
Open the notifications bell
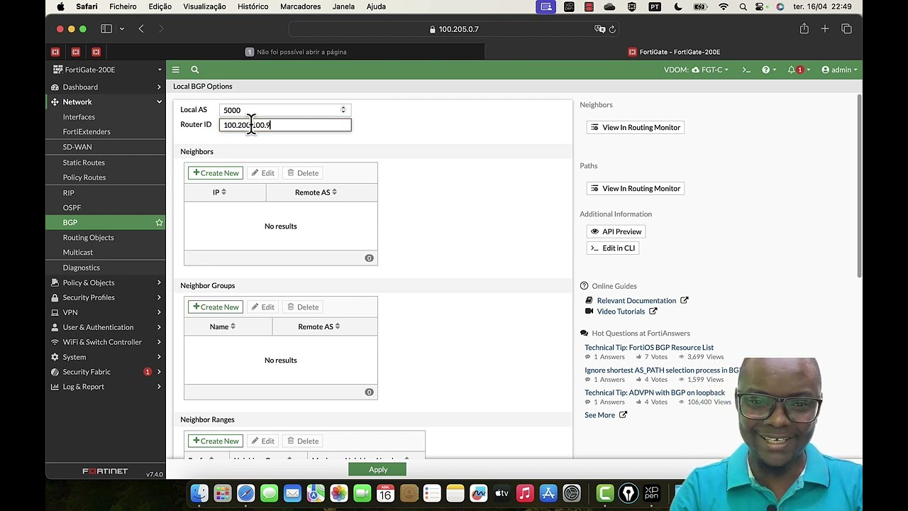(x=798, y=70)
